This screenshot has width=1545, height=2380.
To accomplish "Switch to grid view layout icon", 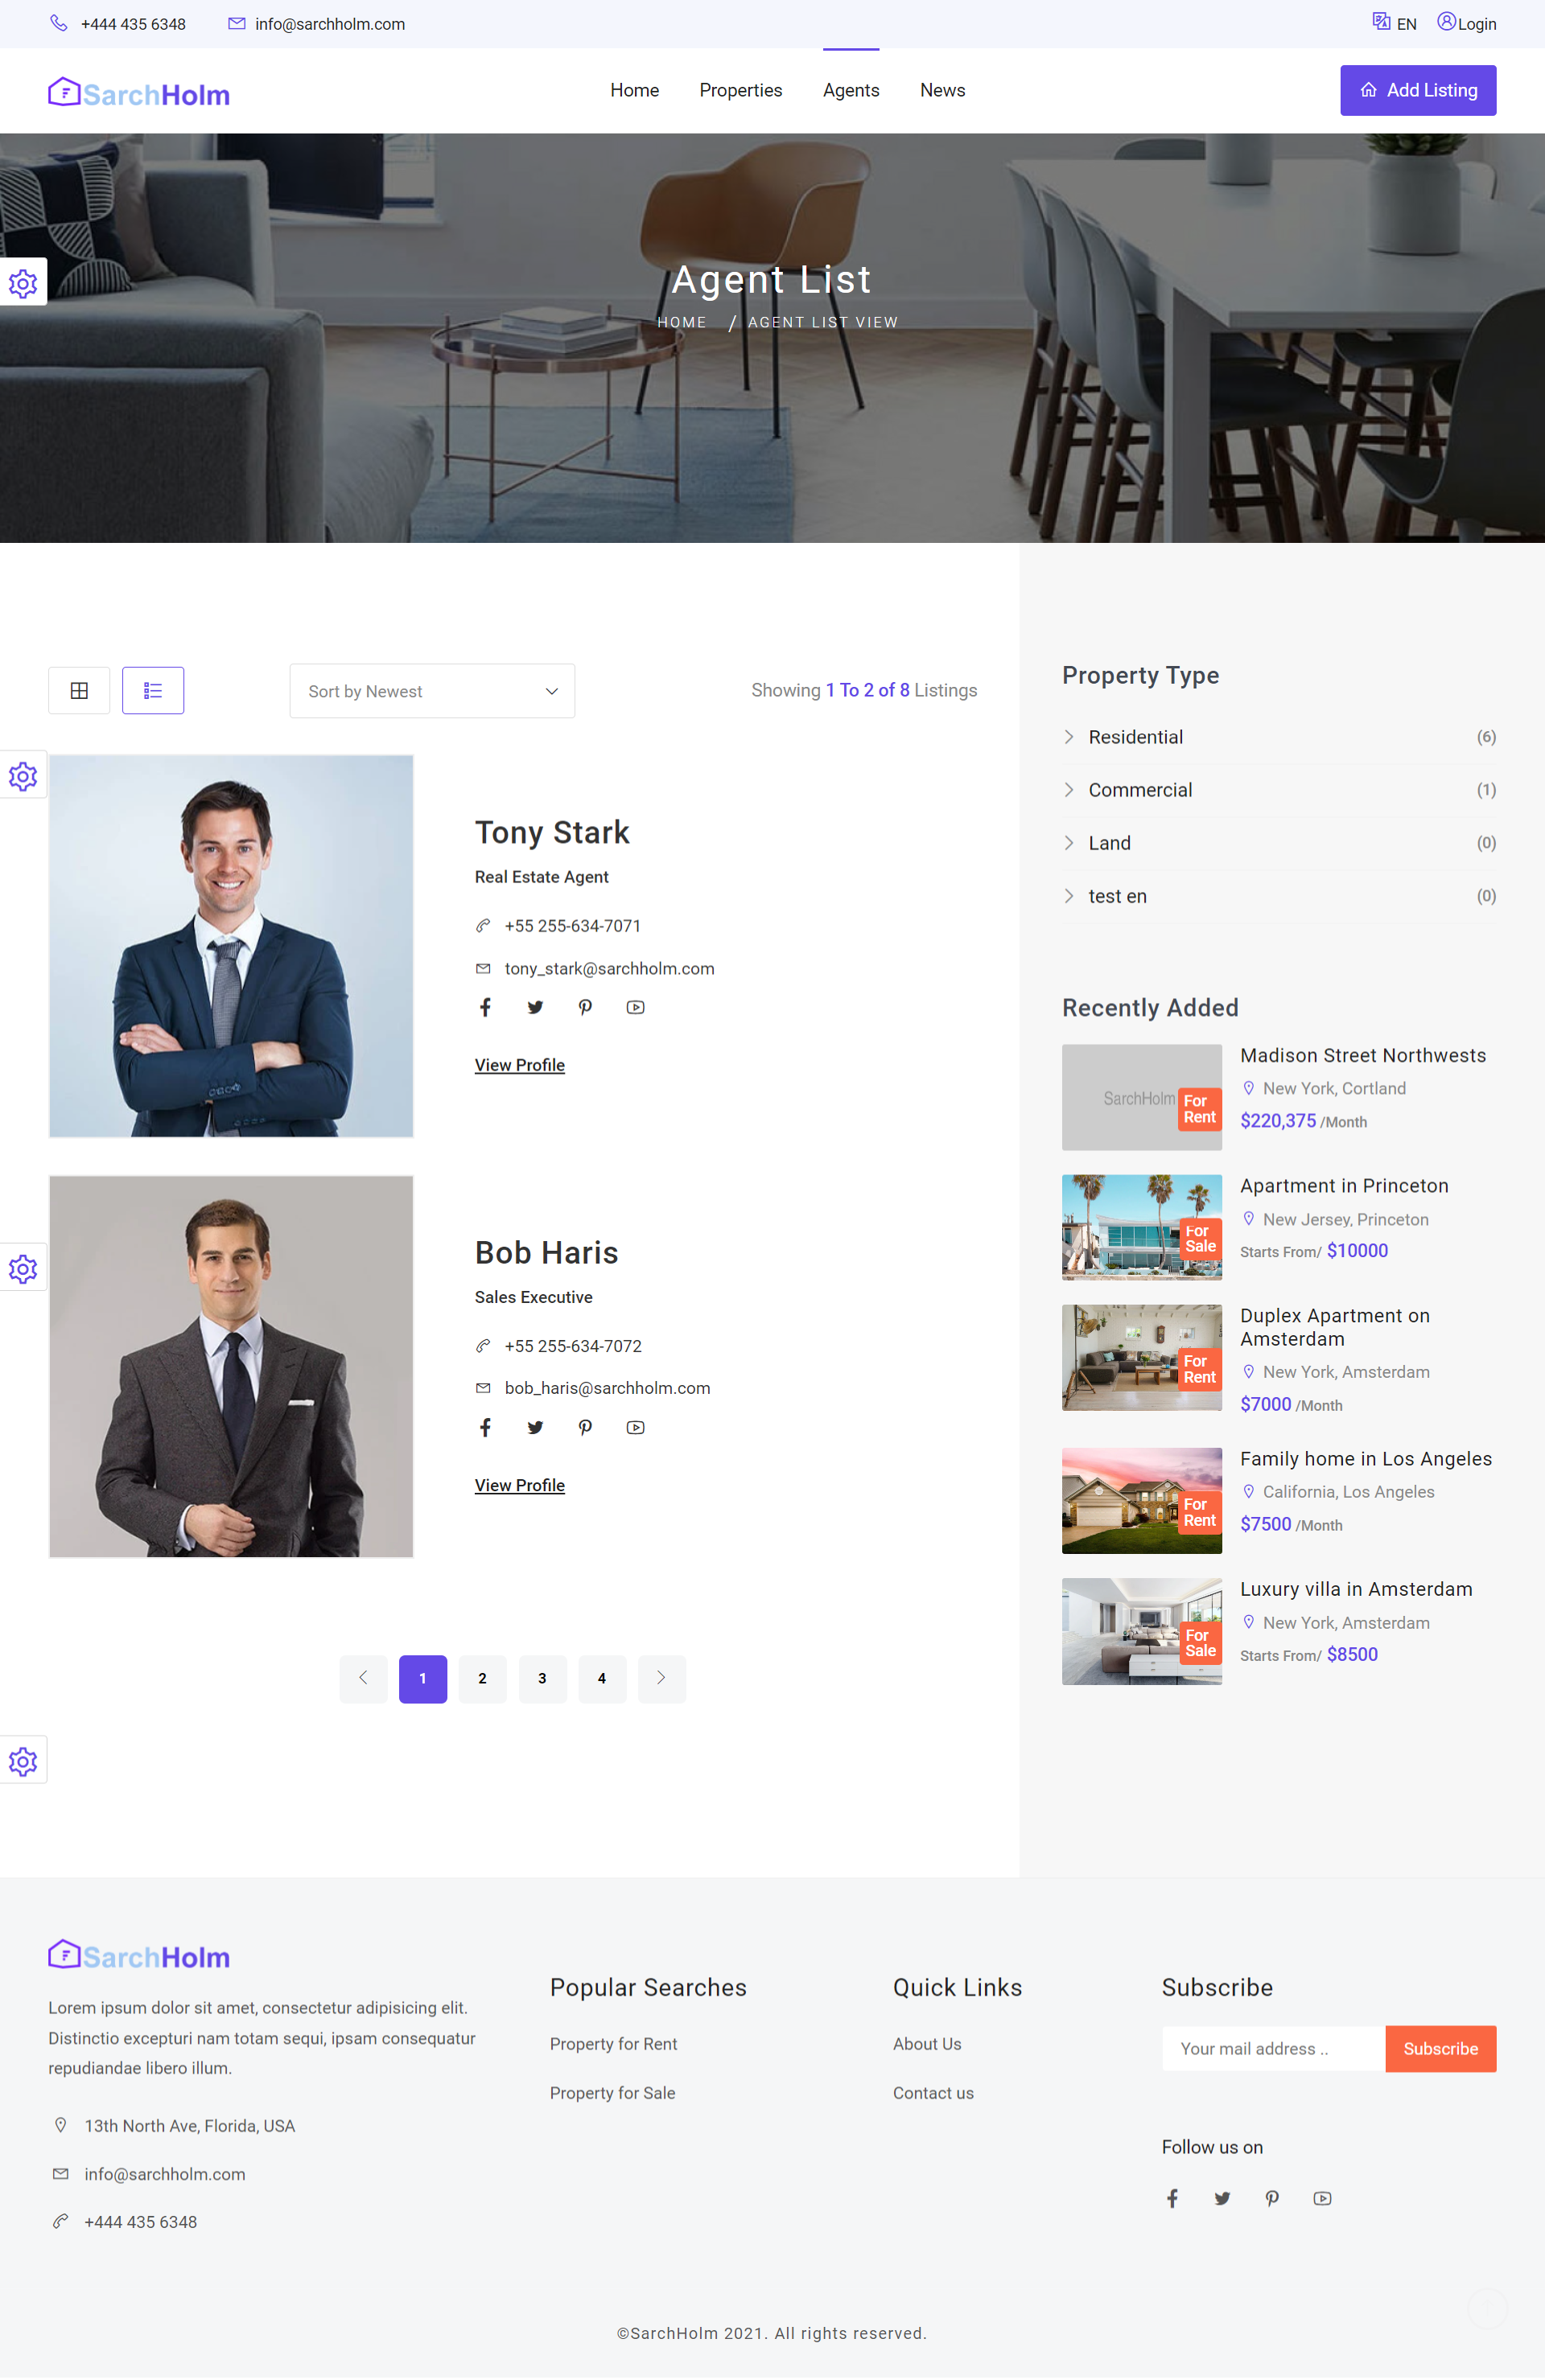I will [x=79, y=690].
